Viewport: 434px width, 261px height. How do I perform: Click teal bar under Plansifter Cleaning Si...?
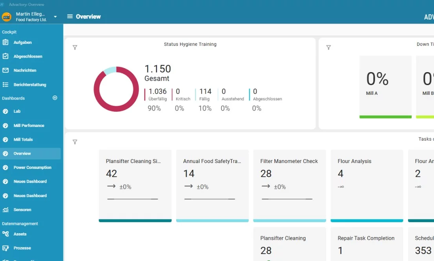click(x=135, y=221)
